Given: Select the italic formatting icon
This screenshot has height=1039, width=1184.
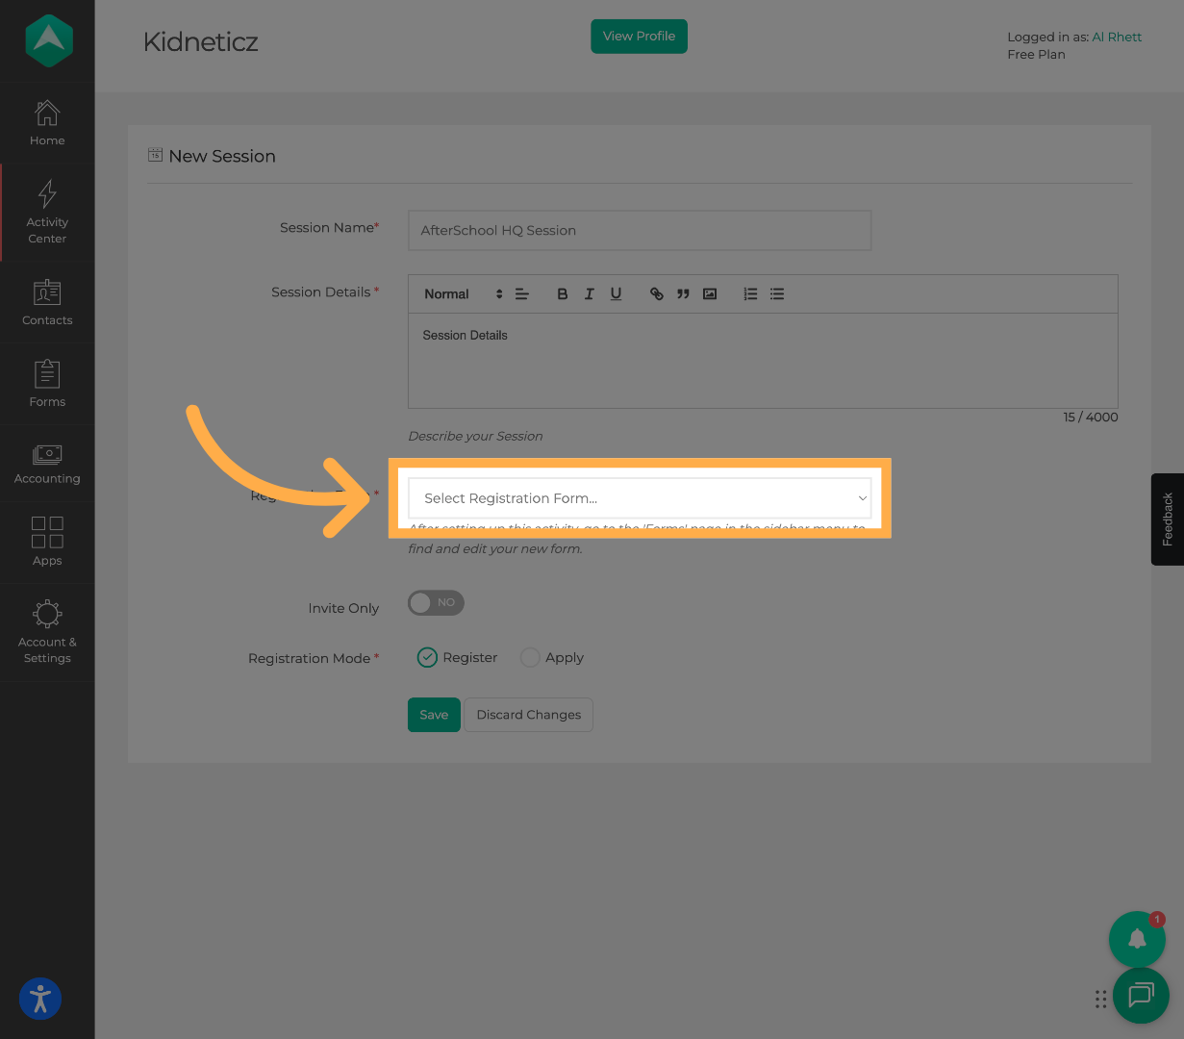Looking at the screenshot, I should click(589, 293).
